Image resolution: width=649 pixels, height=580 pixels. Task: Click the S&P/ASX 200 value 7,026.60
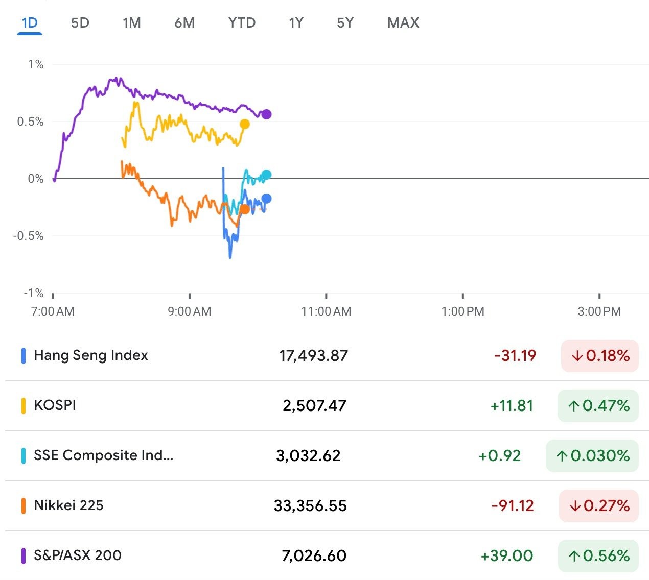pos(314,555)
